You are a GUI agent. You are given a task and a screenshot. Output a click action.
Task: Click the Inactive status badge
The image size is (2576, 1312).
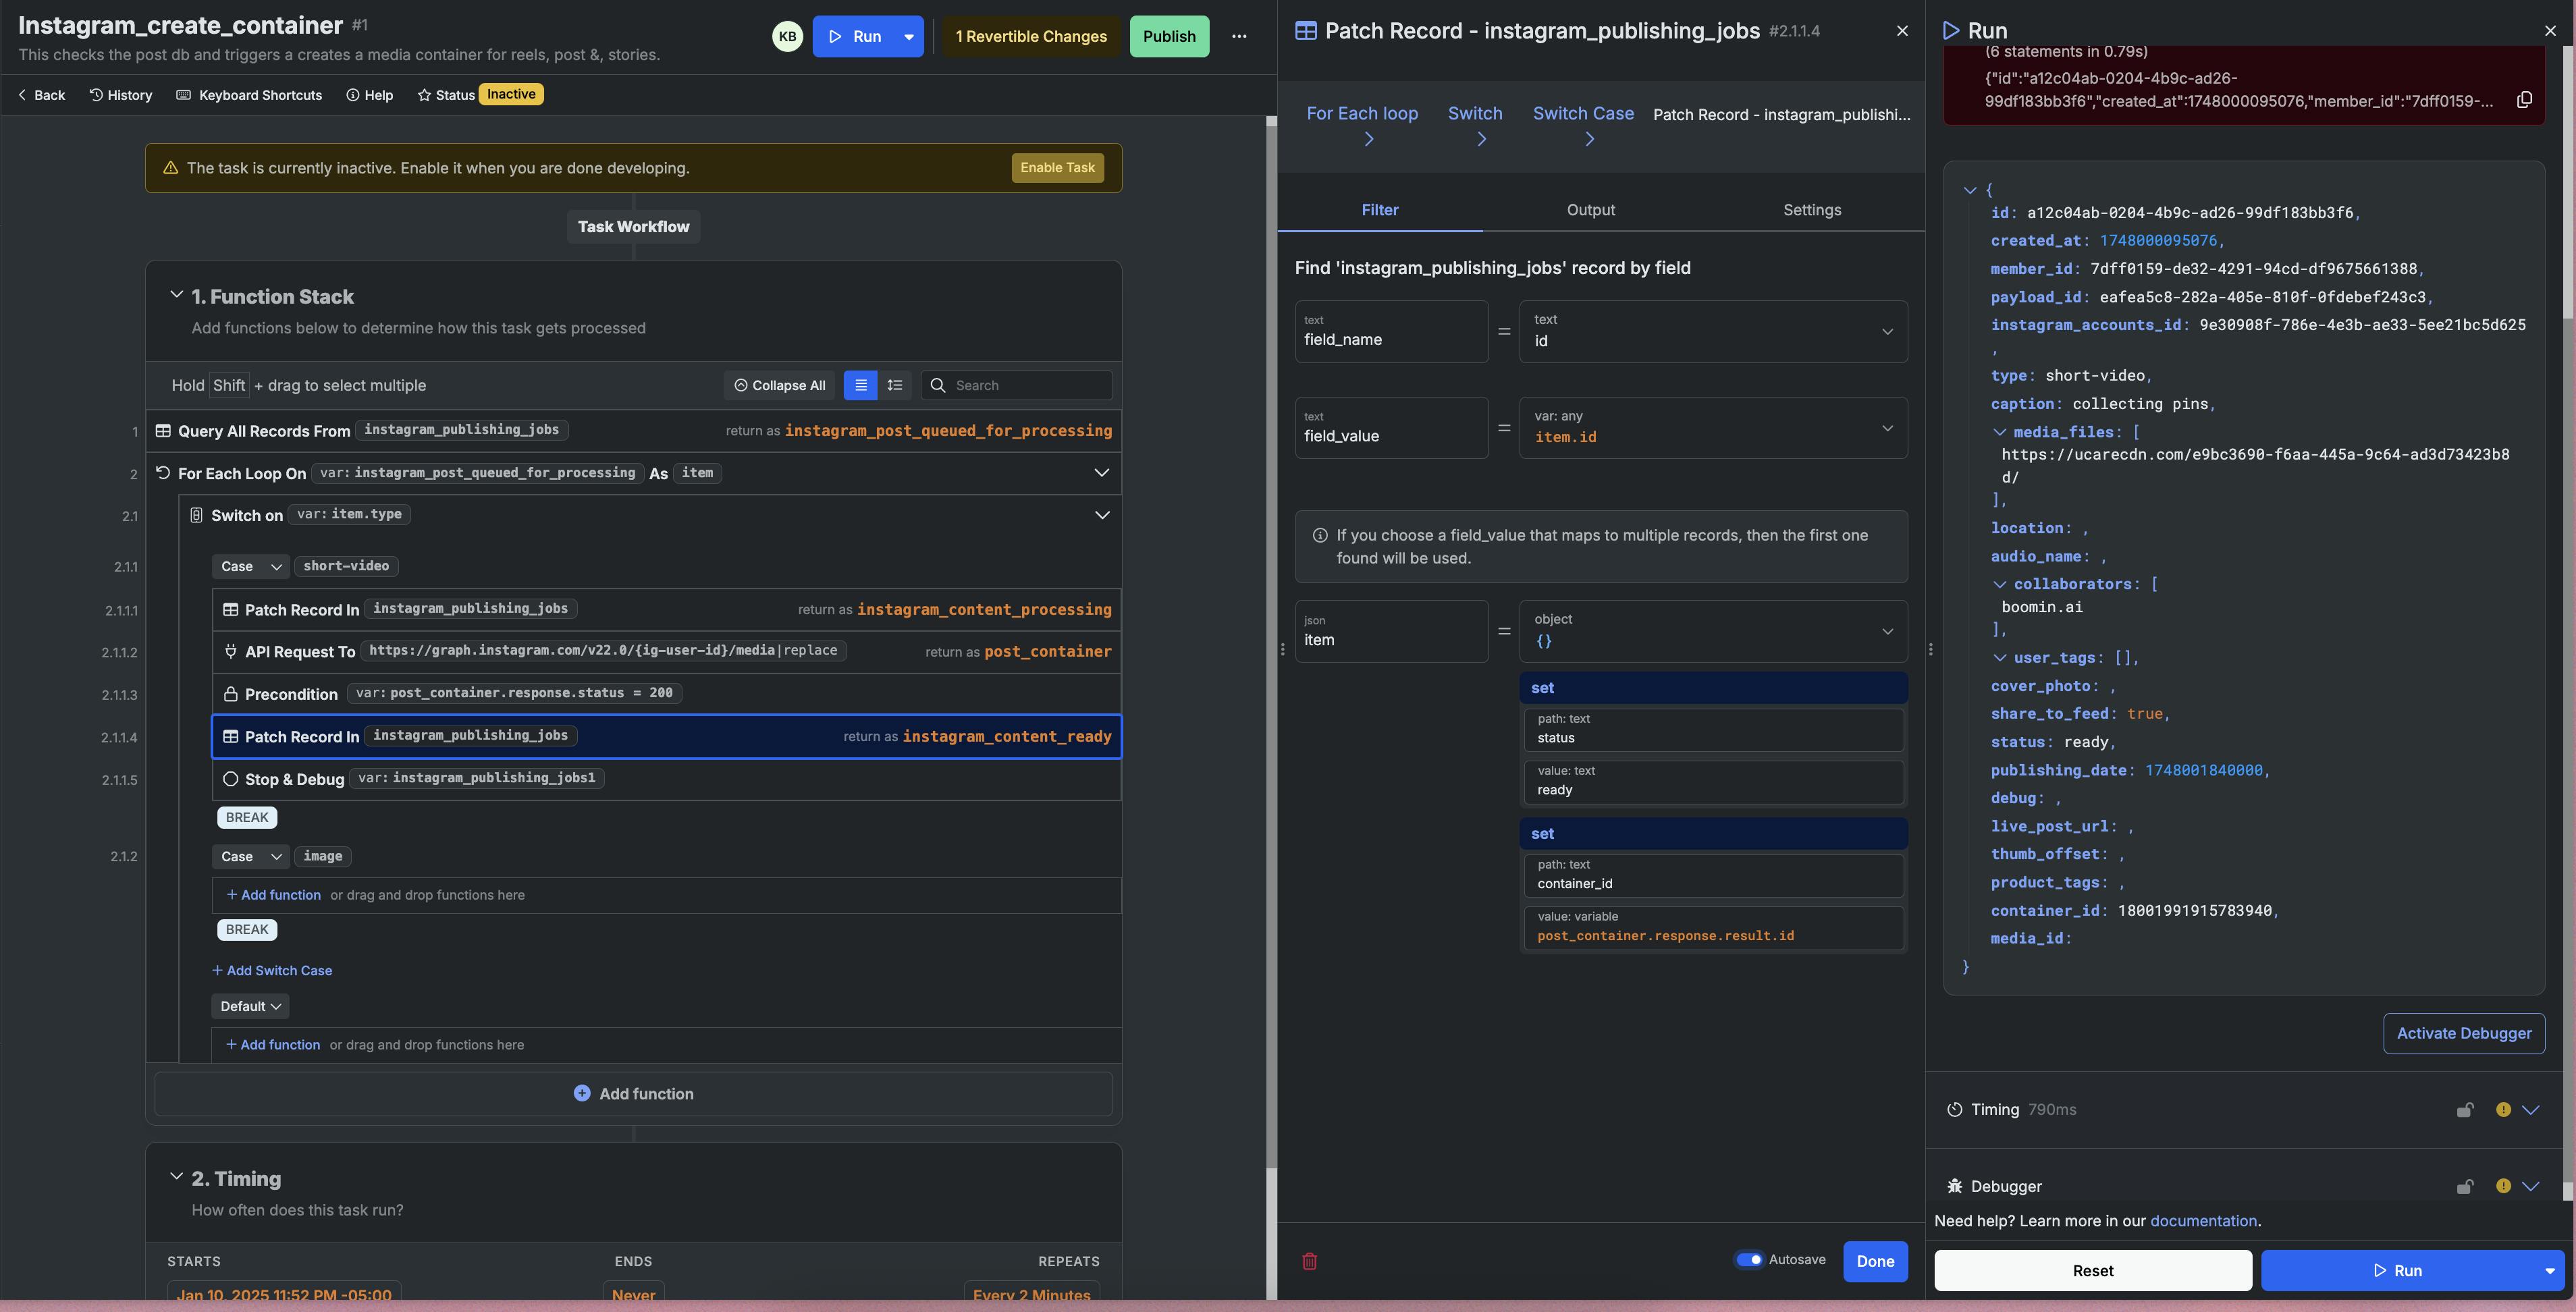(x=511, y=94)
